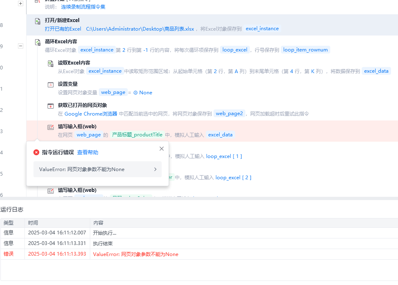398x285 pixels.
Task: Click the 打开已有的Excel option text
Action: click(63, 29)
